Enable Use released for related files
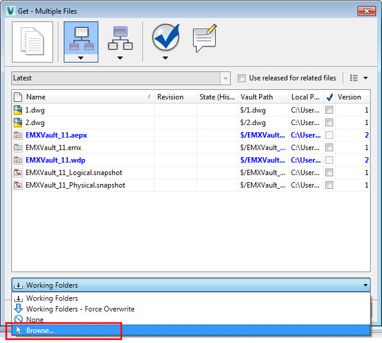 point(241,78)
